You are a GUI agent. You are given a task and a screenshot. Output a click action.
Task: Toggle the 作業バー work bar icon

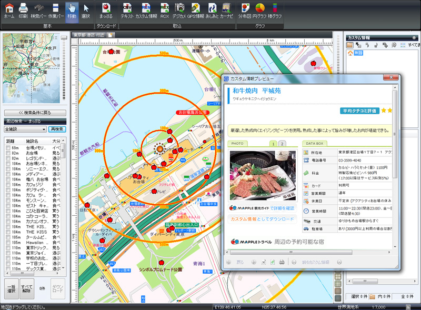[56, 11]
